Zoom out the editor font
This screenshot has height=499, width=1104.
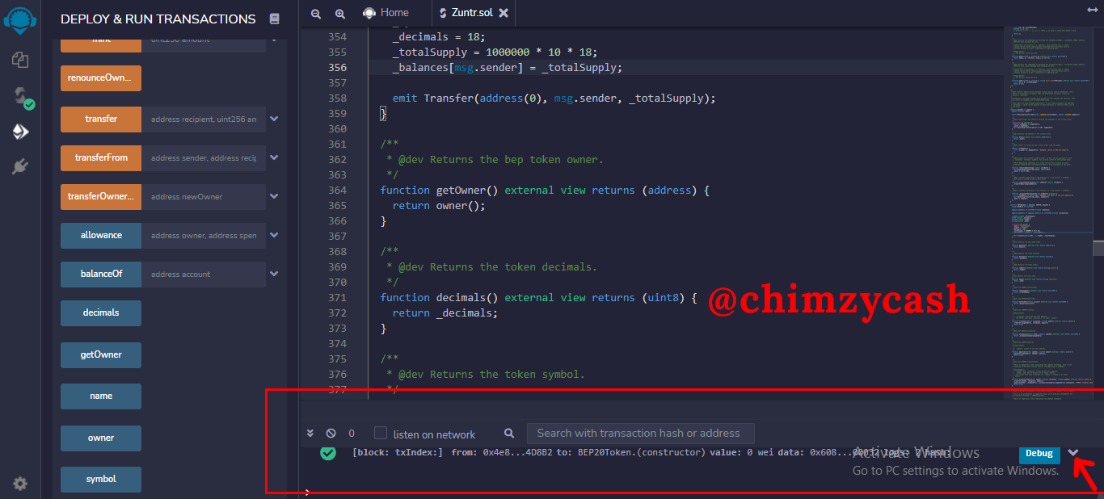pos(316,13)
